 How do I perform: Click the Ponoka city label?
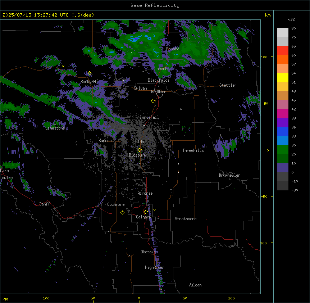pyautogui.click(x=173, y=49)
